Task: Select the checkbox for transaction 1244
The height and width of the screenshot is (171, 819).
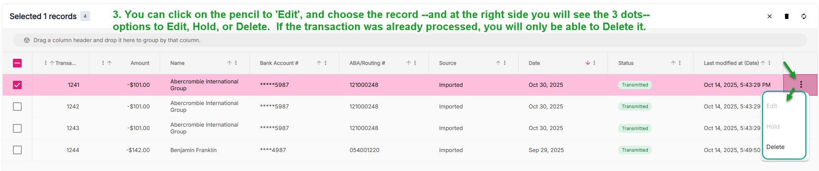Action: [x=17, y=150]
